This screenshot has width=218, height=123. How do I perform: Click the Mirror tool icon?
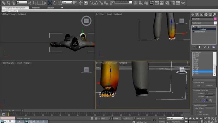tap(136, 3)
